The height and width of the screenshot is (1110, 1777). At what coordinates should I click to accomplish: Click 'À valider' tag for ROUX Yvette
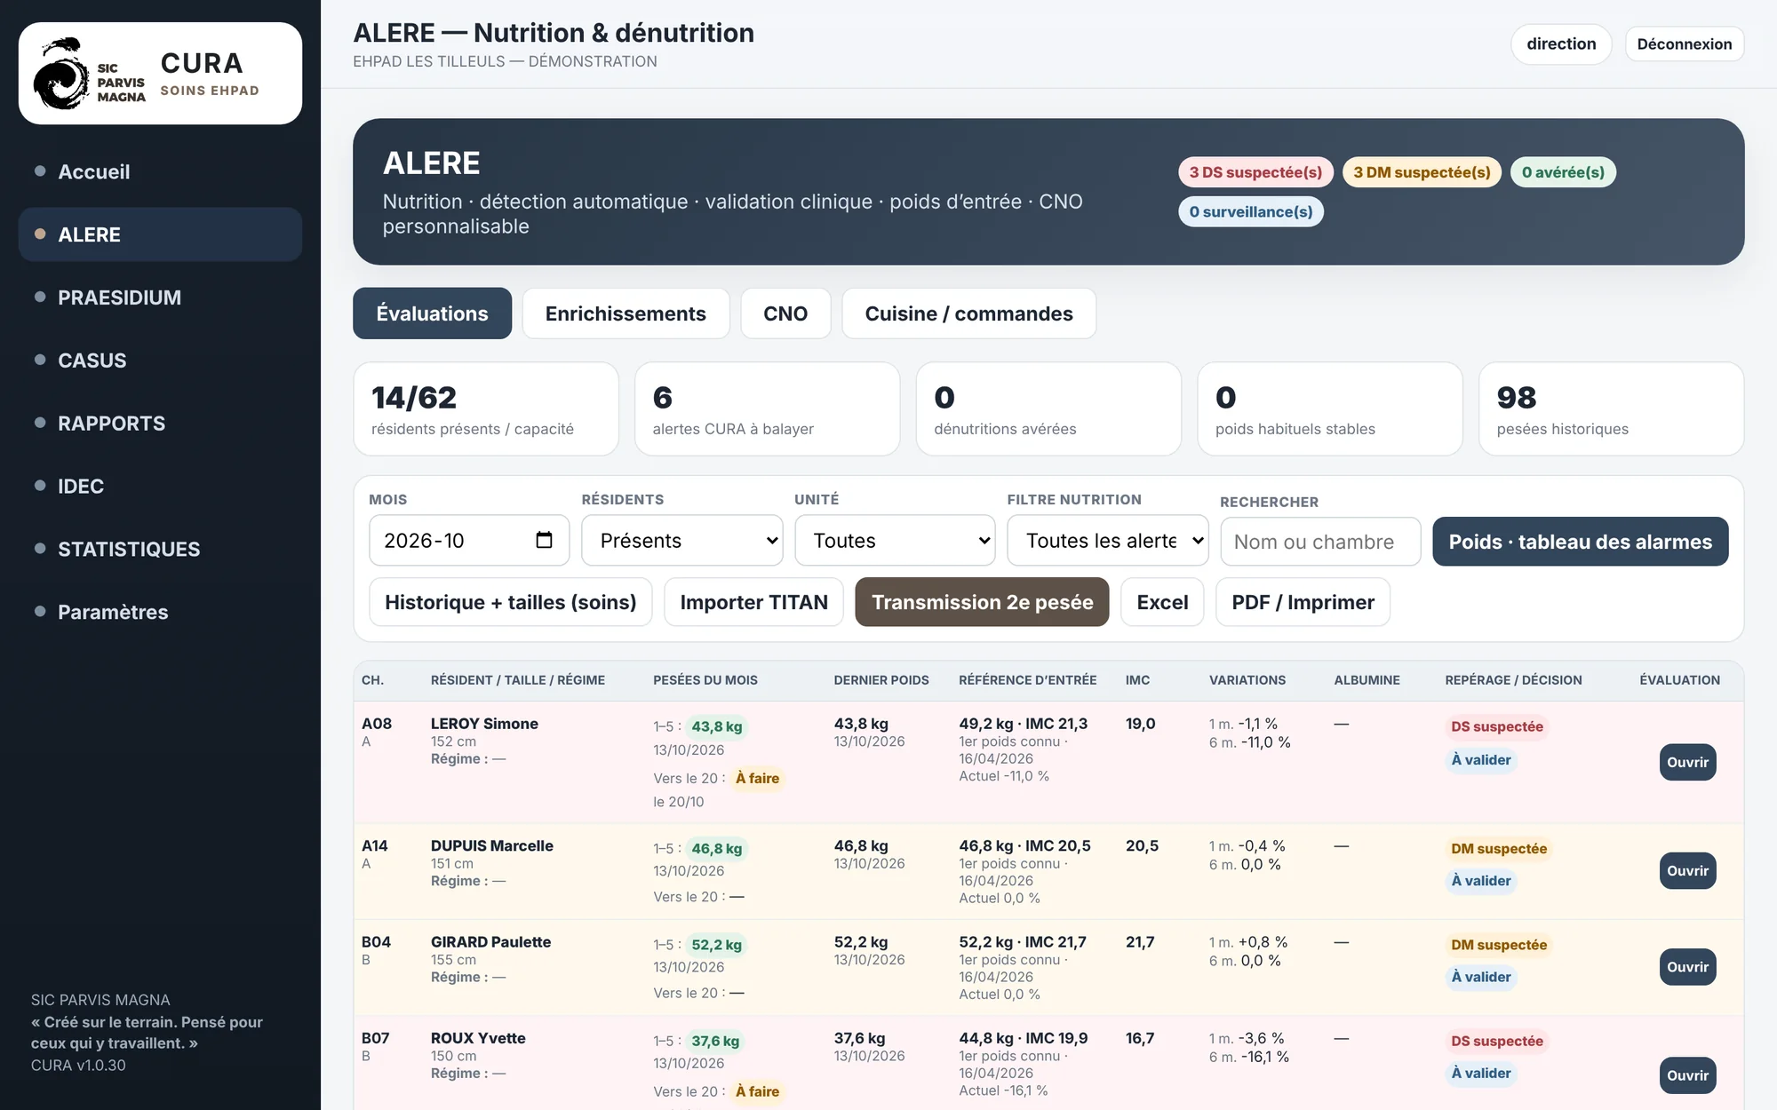point(1480,1074)
